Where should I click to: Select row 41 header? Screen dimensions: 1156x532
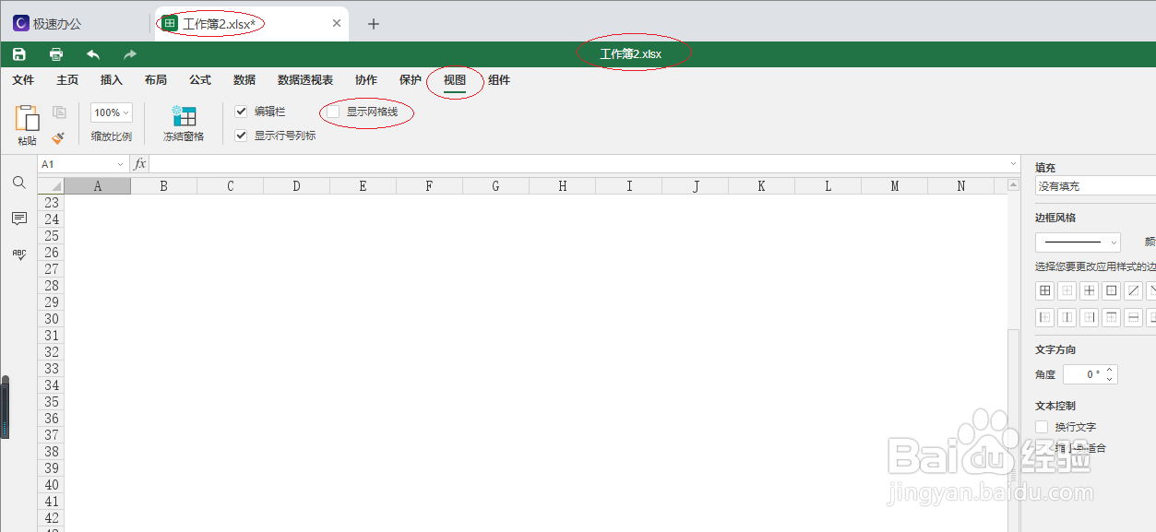click(x=51, y=502)
